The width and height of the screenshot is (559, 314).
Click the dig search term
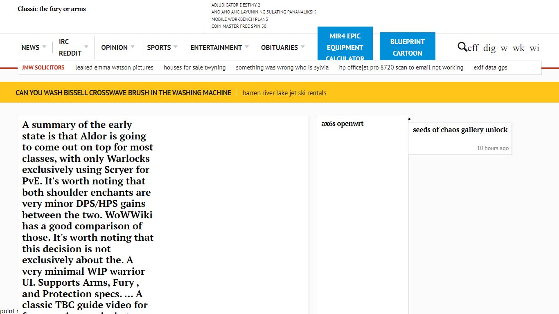click(x=489, y=48)
